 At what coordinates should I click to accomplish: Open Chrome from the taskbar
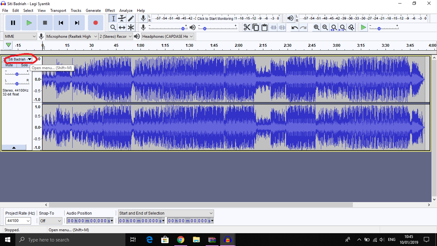pyautogui.click(x=181, y=240)
